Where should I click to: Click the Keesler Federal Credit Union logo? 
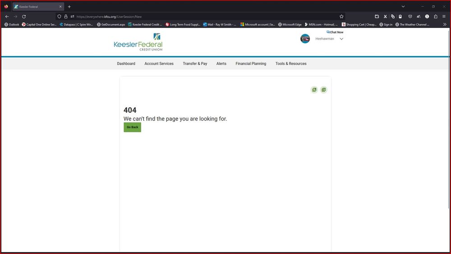pos(138,42)
